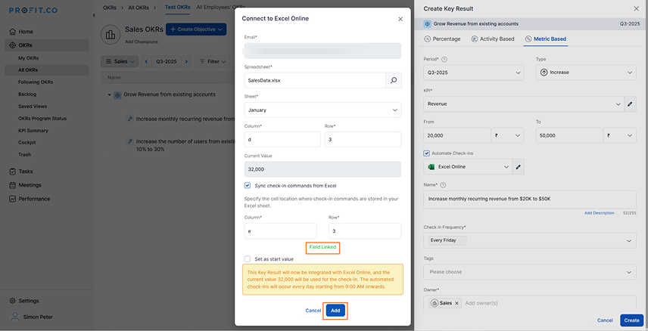Open the KPI dropdown showing Revenue
The width and height of the screenshot is (648, 331).
524,104
